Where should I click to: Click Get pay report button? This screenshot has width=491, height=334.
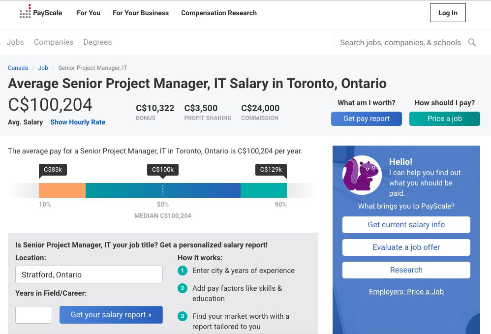tap(366, 119)
